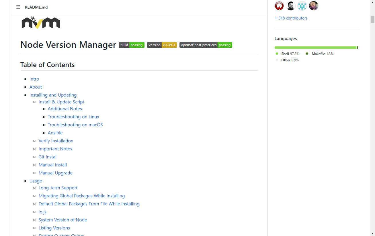The image size is (375, 236).
Task: Open the Important Notes link
Action: point(55,149)
